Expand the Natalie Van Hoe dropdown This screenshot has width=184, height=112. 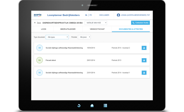96,23
